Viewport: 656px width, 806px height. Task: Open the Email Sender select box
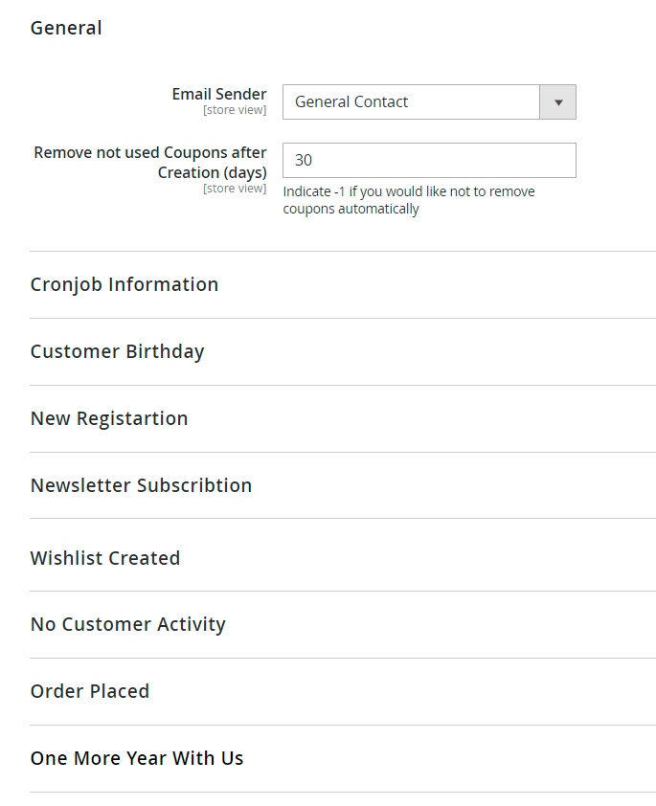pyautogui.click(x=412, y=102)
